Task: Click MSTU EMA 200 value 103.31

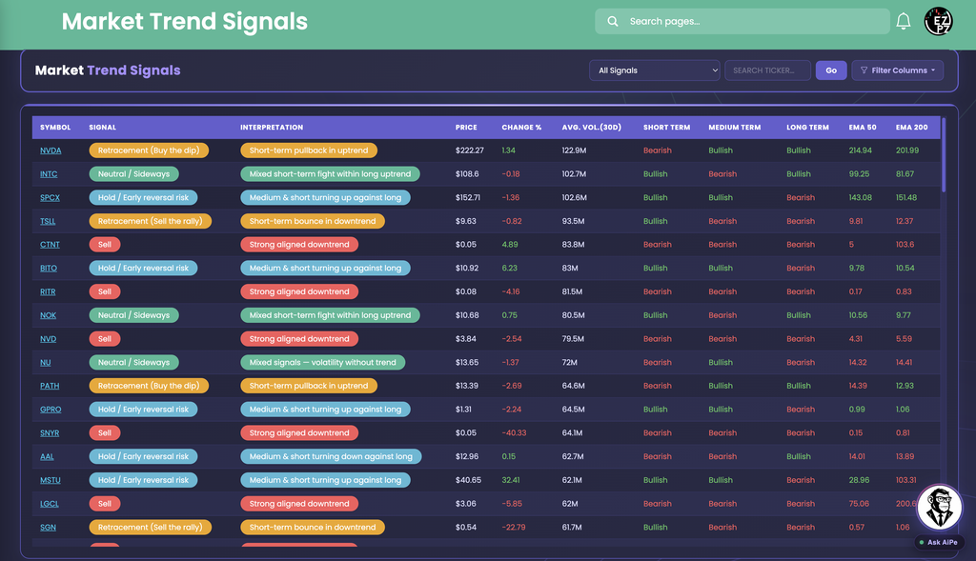Action: coord(906,481)
